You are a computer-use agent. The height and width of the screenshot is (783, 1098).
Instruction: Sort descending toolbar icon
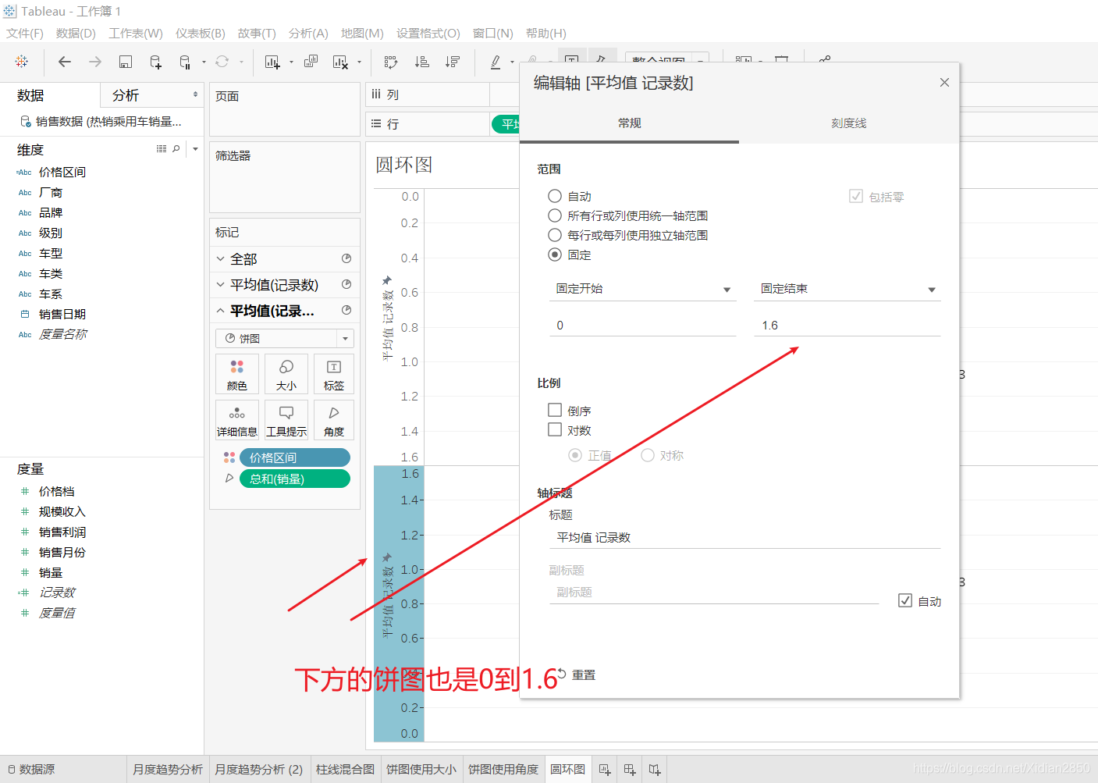tap(452, 62)
